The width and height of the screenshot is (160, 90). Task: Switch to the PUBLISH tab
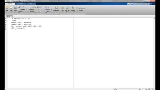(20, 4)
